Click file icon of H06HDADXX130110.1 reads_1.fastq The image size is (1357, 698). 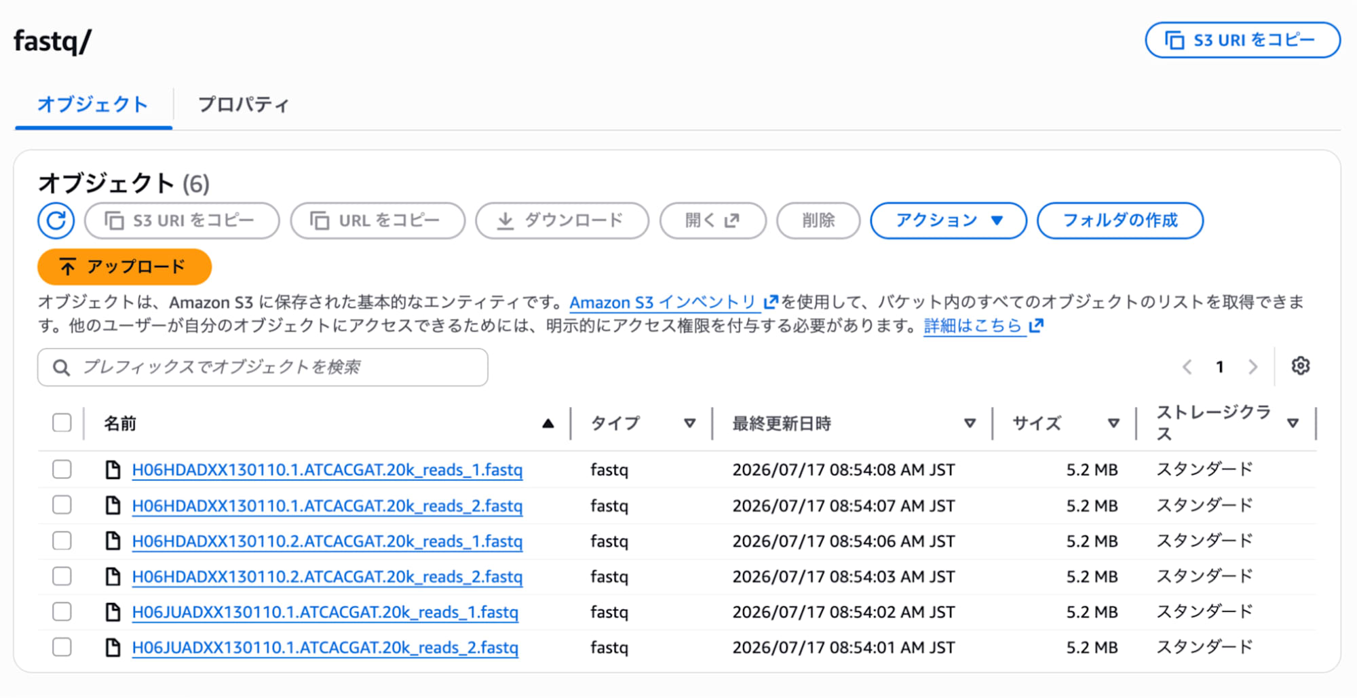click(113, 469)
